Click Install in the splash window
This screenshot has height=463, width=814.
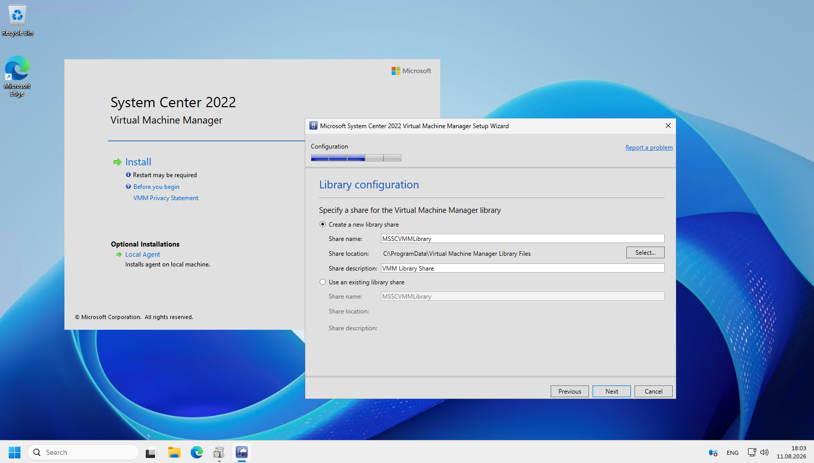138,162
